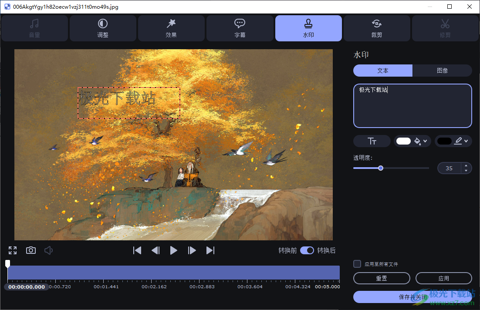Screen dimensions: 480x310
Task: Enable the 应用至所有文件 checkbox
Action: click(357, 264)
